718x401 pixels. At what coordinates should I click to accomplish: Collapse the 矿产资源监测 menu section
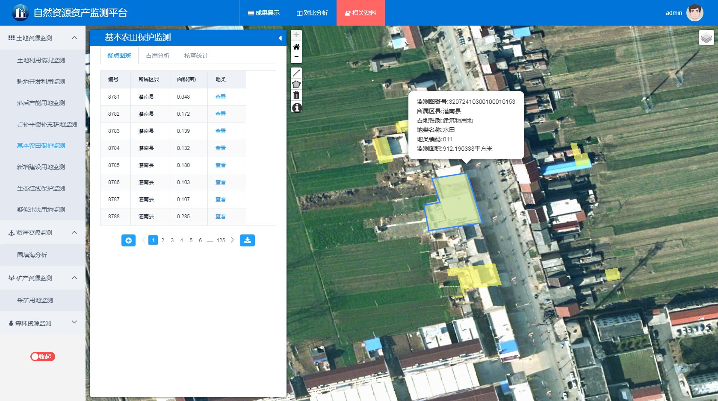pyautogui.click(x=74, y=278)
